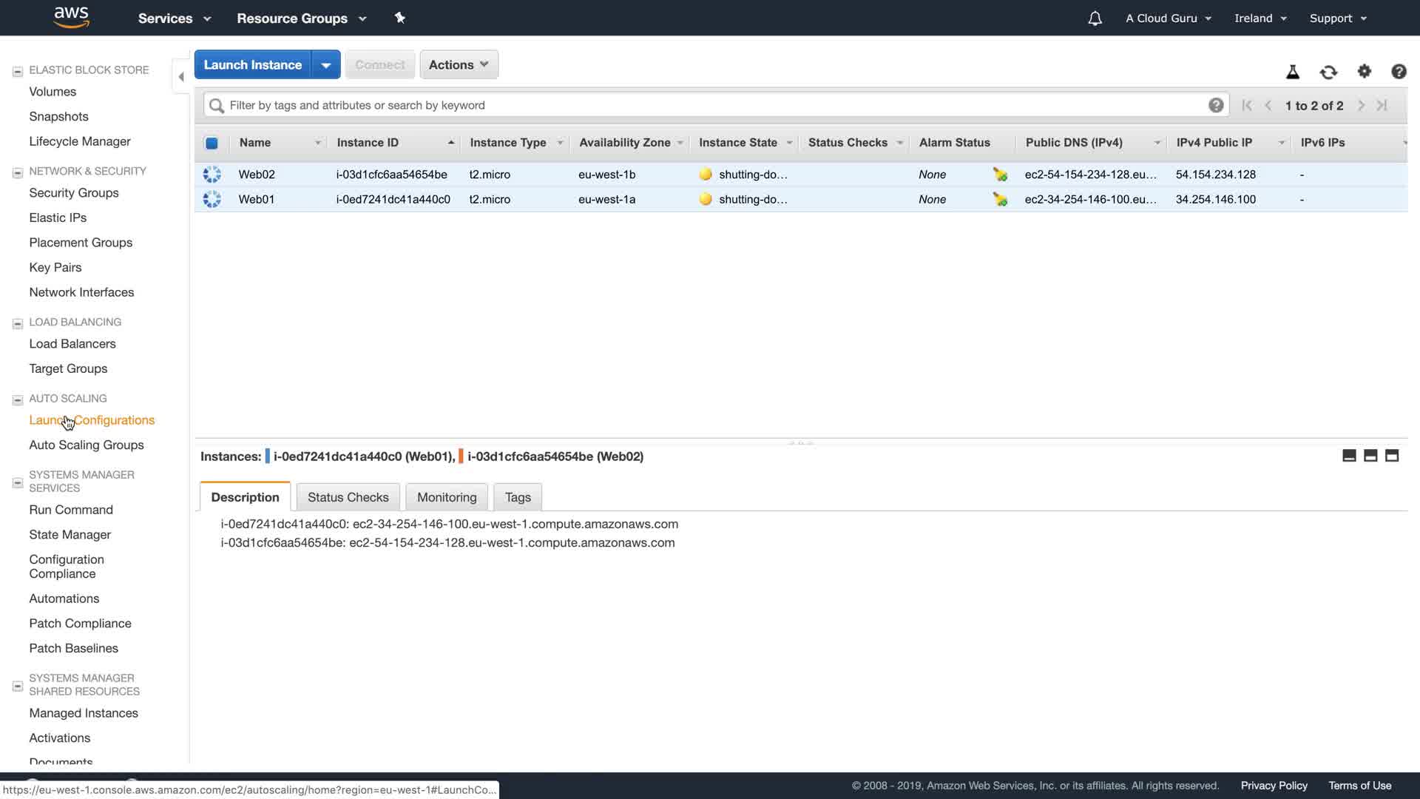The image size is (1420, 799).
Task: Toggle the select-all instances checkbox
Action: 212,143
